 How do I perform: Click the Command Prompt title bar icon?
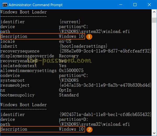click(4, 4)
